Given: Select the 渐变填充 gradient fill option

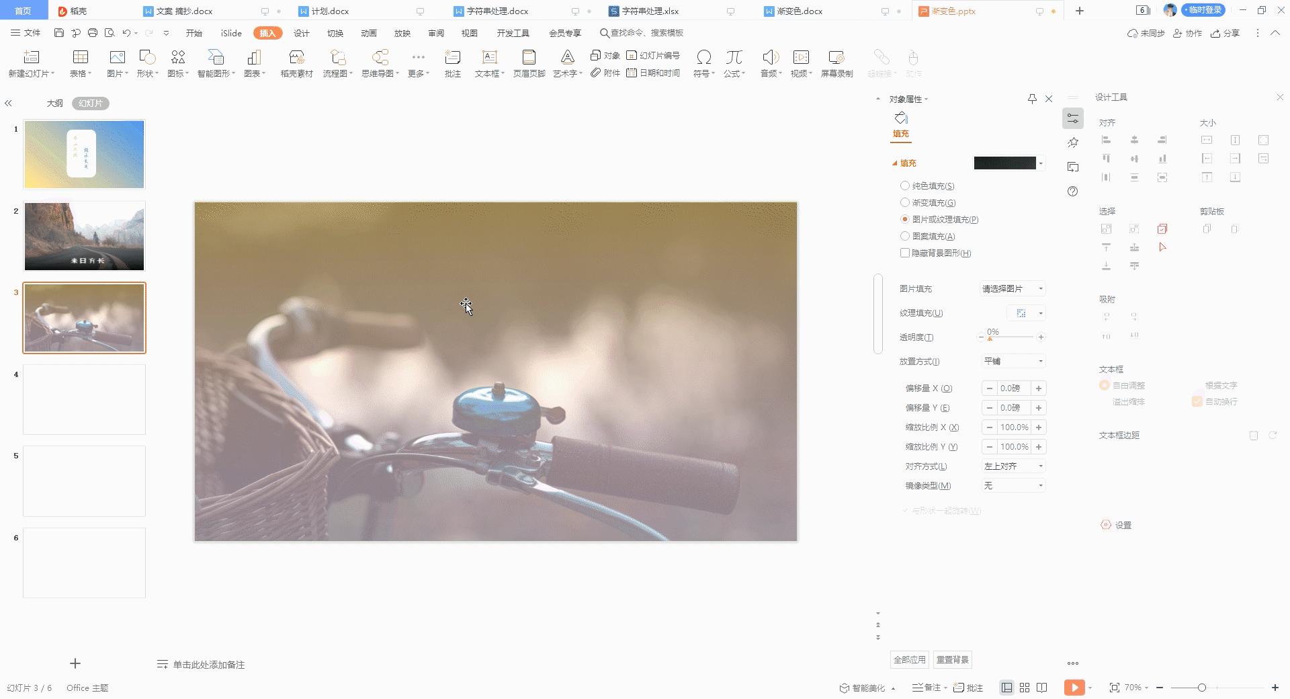Looking at the screenshot, I should pyautogui.click(x=905, y=202).
